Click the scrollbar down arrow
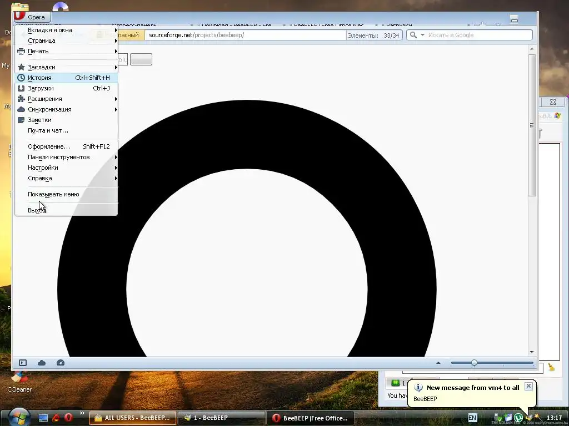 pos(532,352)
